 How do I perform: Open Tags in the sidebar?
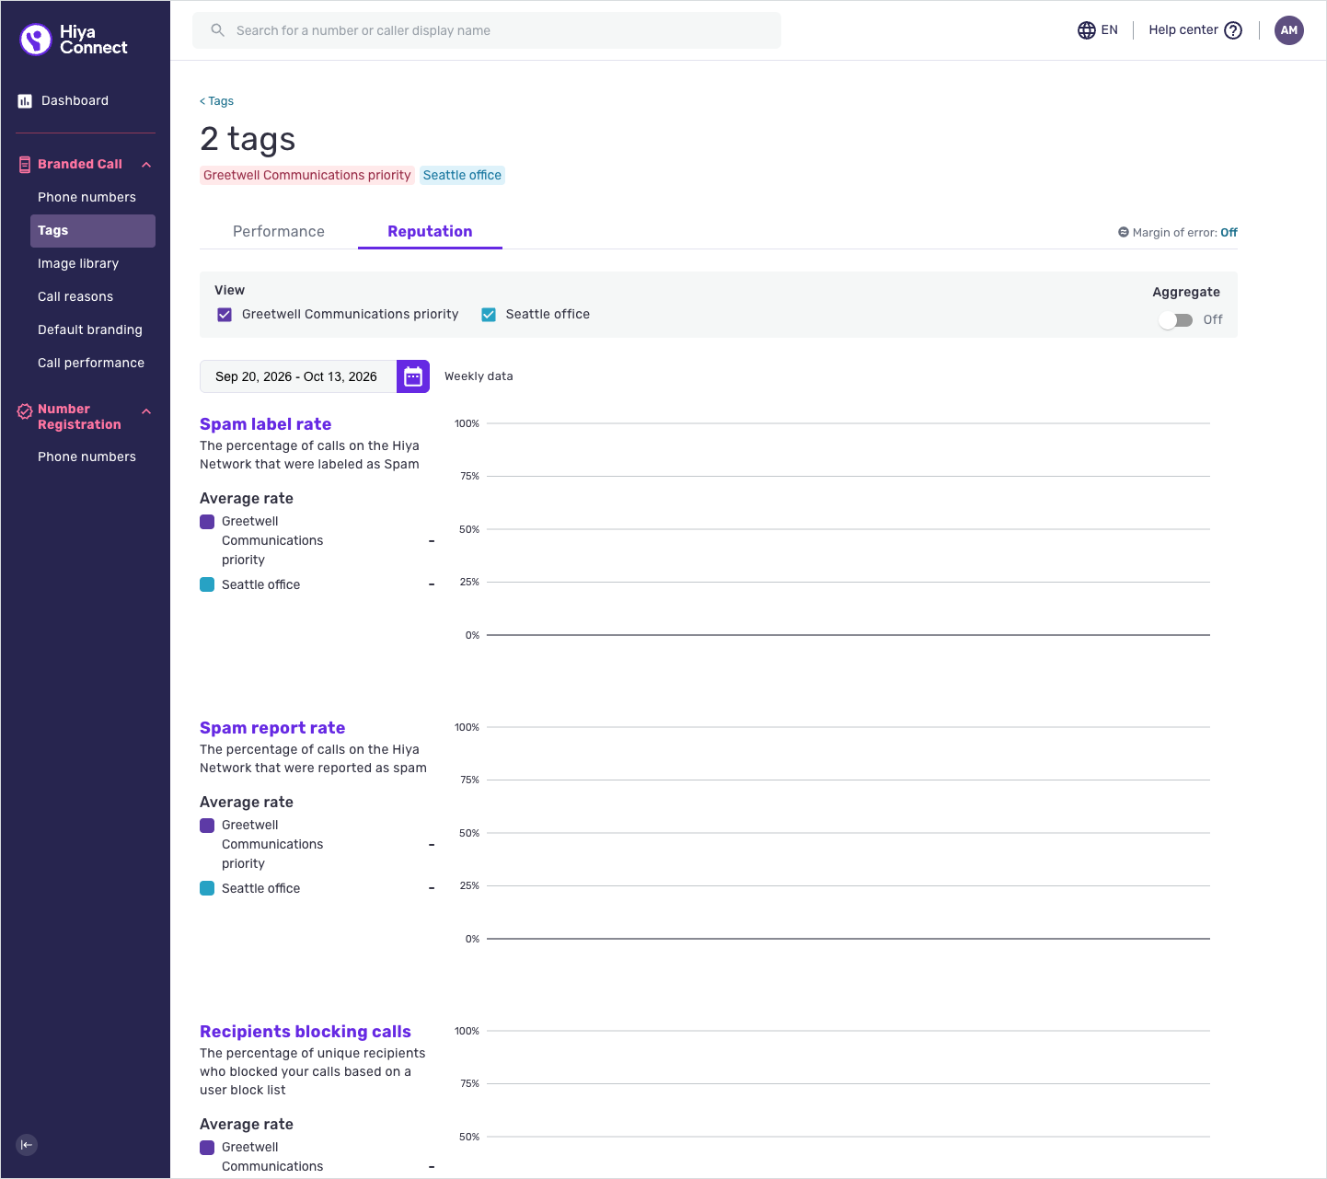93,231
